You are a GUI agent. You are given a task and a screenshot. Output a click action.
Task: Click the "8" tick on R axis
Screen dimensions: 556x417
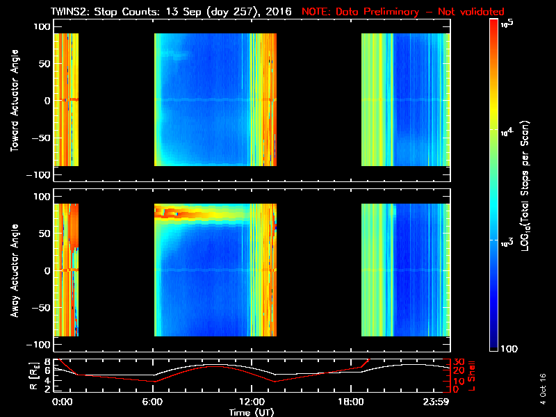pyautogui.click(x=48, y=362)
